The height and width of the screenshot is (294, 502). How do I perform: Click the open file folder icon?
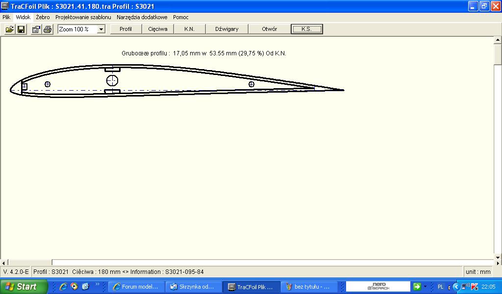9,29
